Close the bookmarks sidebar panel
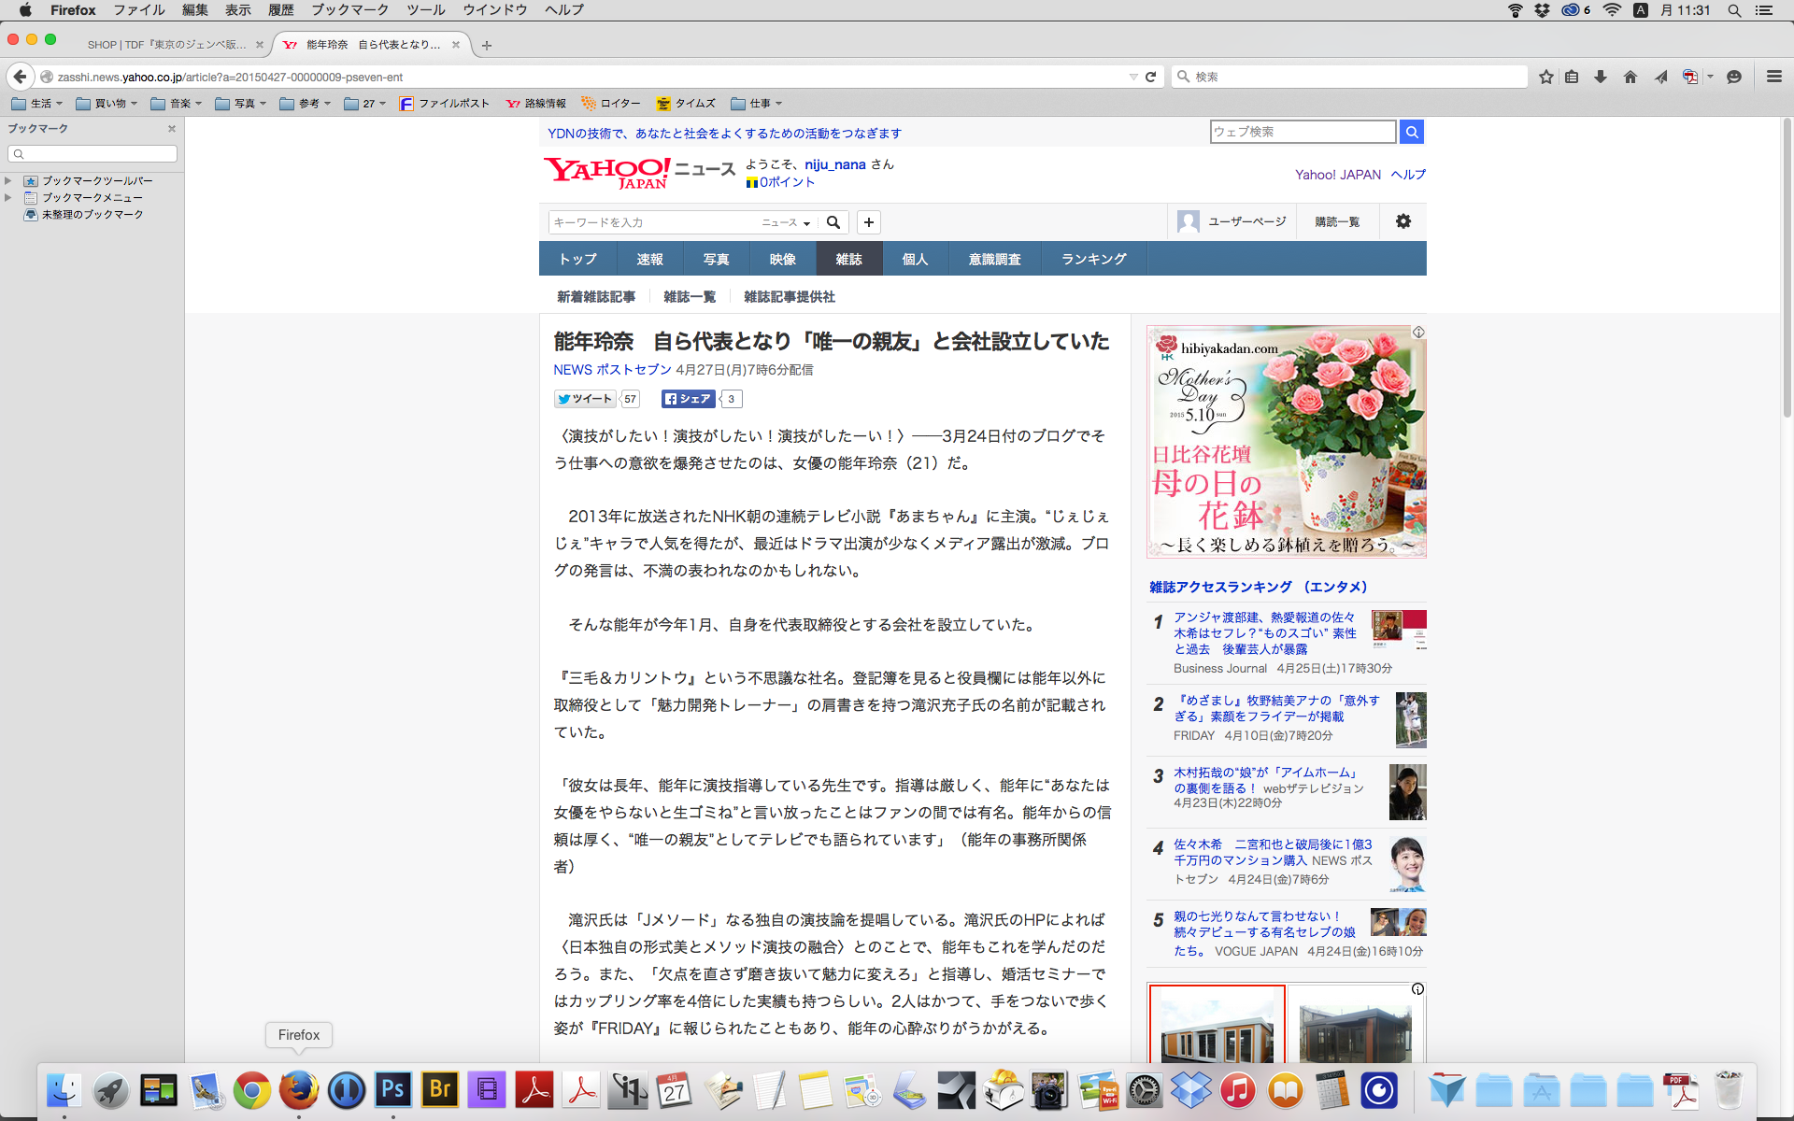Screen dimensions: 1794x1121 coord(172,129)
